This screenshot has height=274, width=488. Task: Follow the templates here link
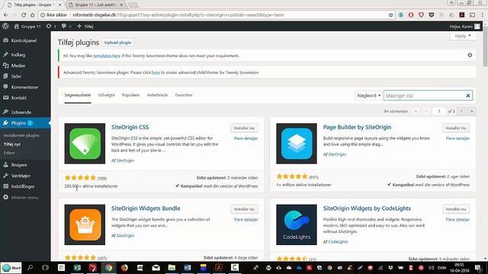pyautogui.click(x=107, y=56)
